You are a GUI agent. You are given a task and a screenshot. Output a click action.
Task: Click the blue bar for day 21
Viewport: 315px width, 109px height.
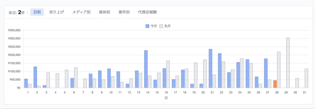click(x=210, y=68)
